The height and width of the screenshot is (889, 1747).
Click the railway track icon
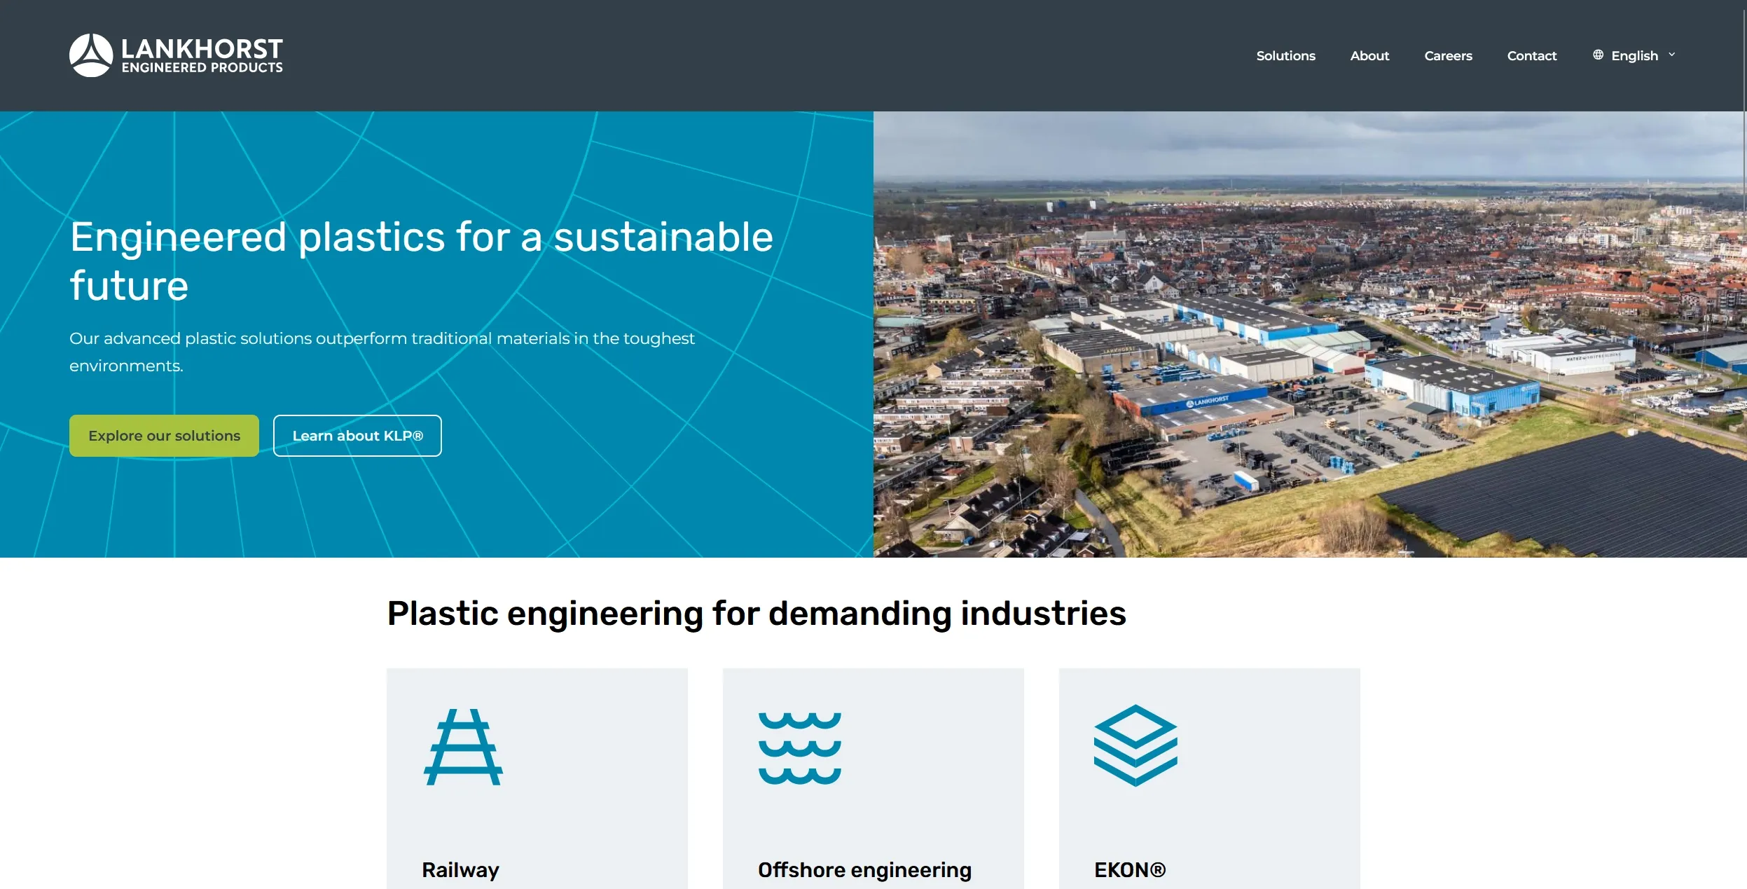[463, 747]
